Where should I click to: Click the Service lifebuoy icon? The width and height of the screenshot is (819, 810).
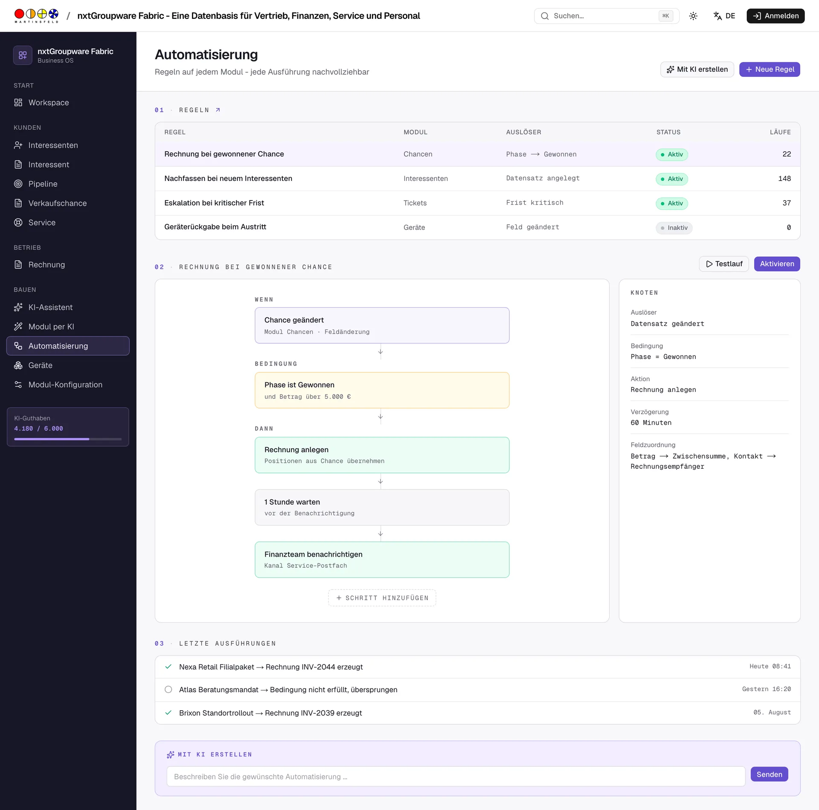[18, 223]
